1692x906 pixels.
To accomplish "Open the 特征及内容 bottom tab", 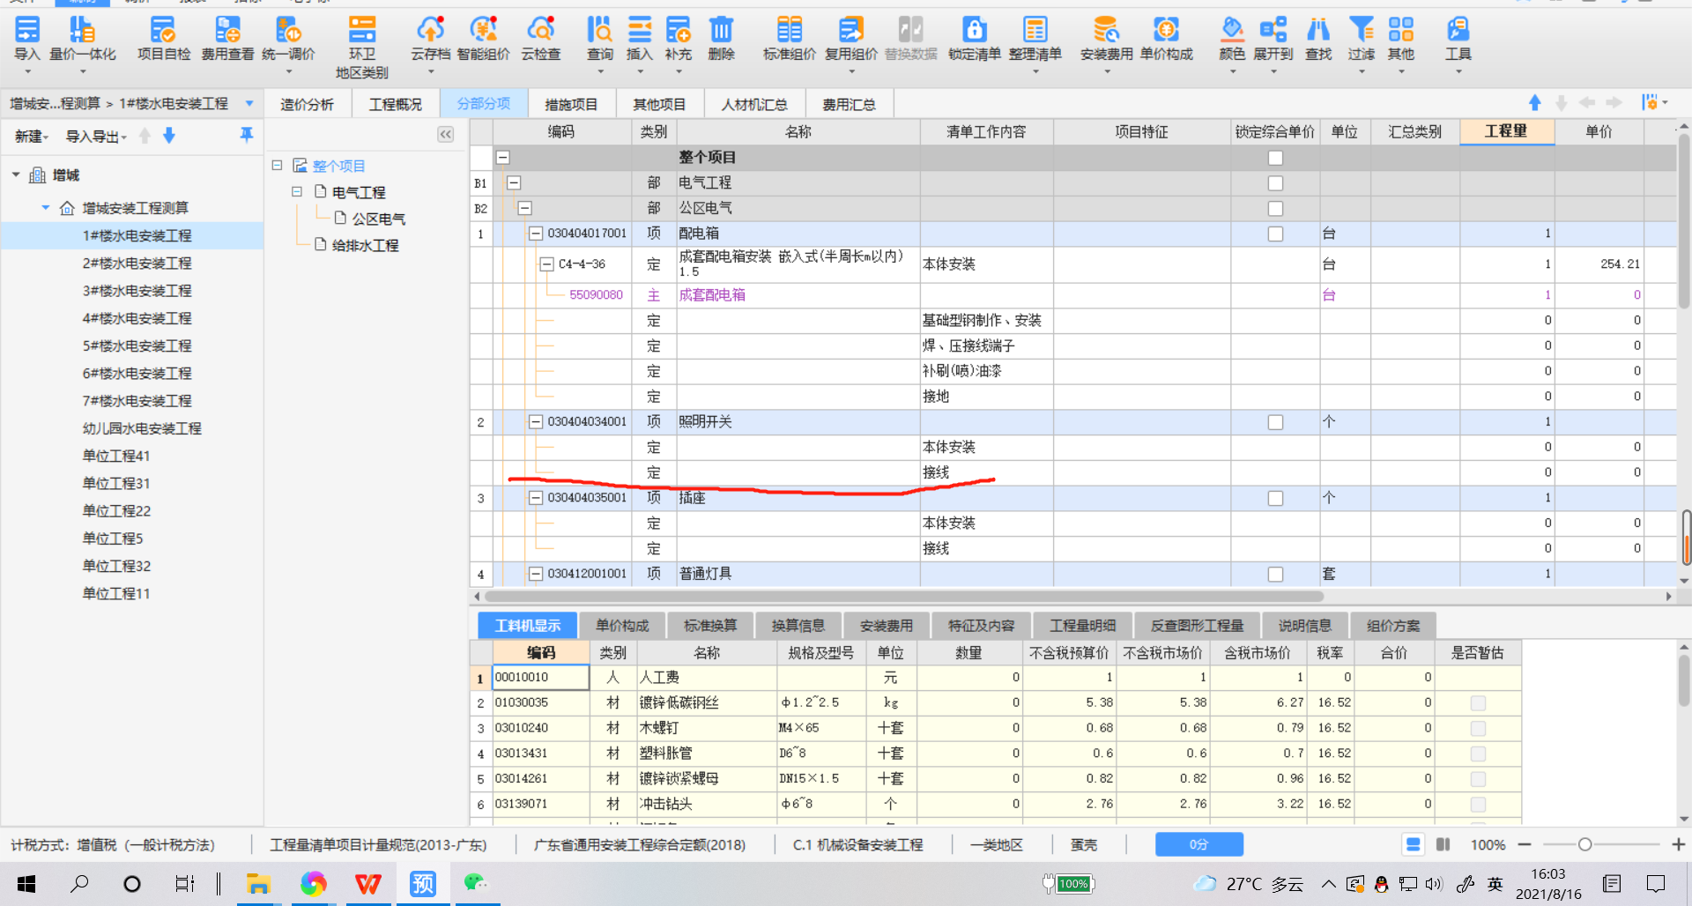I will (981, 626).
